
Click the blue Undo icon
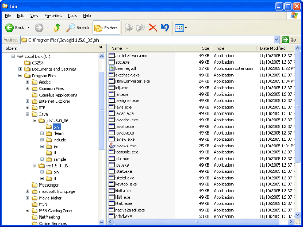[165, 28]
